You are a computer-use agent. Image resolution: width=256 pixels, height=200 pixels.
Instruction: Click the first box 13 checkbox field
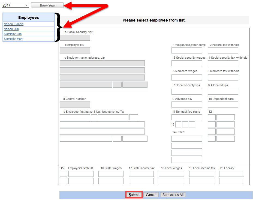click(178, 124)
